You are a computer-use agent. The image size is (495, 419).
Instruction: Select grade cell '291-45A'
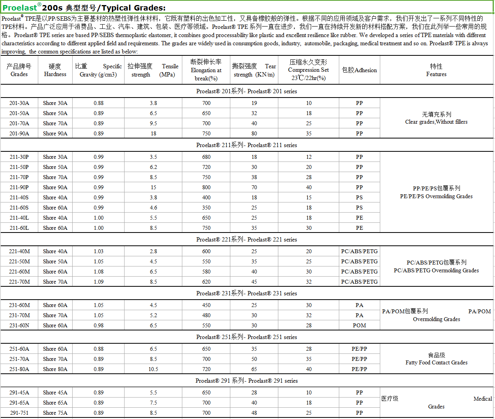pos(19,392)
